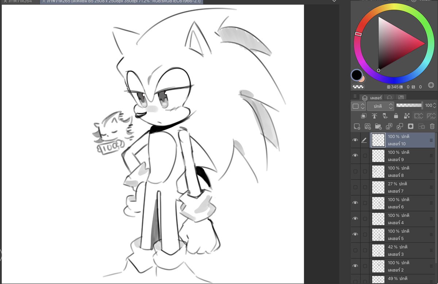Viewport: 438px width, 284px height.
Task: Show the hidden เลเยอร์ 7
Action: click(355, 187)
